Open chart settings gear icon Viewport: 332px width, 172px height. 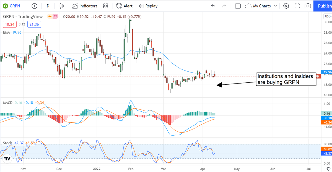point(286,6)
